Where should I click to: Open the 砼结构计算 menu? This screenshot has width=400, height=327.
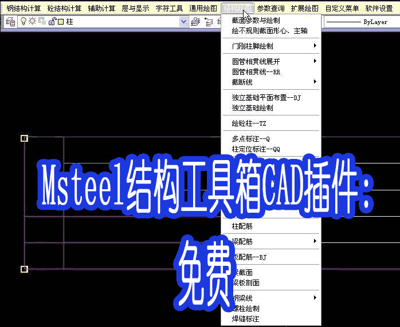[x=64, y=9]
